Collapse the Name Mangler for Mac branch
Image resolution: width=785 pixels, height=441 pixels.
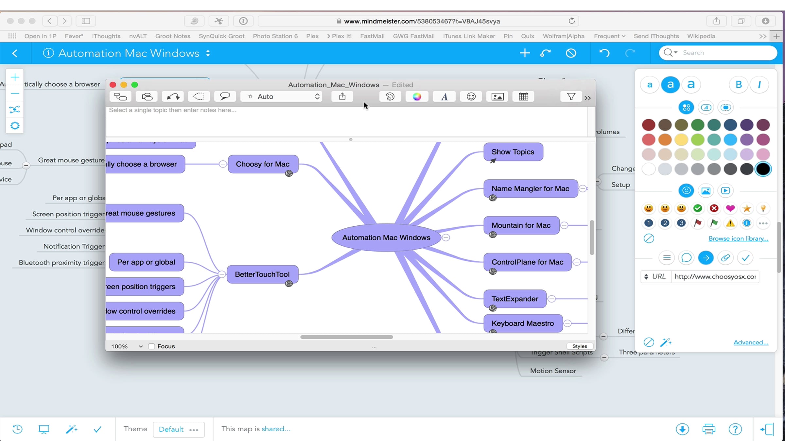pos(583,188)
